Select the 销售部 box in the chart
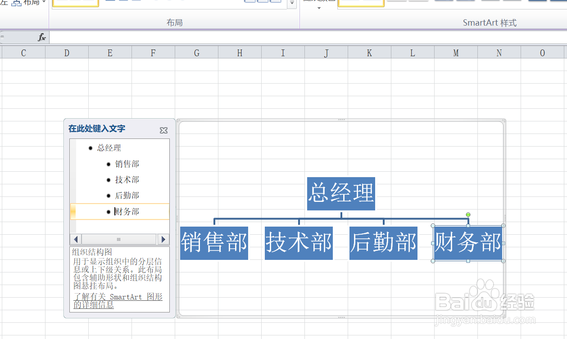Screen dimensions: 567x339 pos(214,243)
